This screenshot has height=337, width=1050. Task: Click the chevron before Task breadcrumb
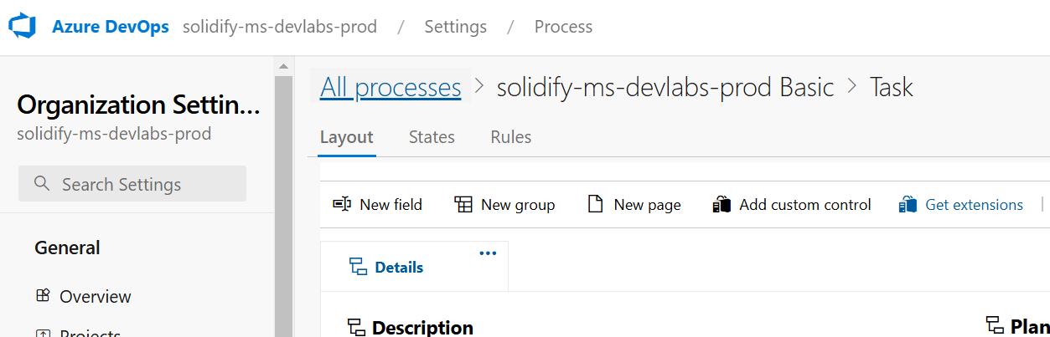coord(852,86)
